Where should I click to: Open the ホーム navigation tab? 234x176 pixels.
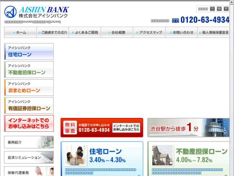tap(21, 32)
